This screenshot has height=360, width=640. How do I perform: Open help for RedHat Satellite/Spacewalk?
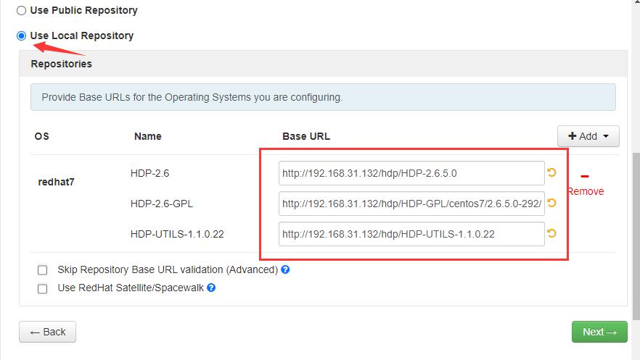pos(211,288)
